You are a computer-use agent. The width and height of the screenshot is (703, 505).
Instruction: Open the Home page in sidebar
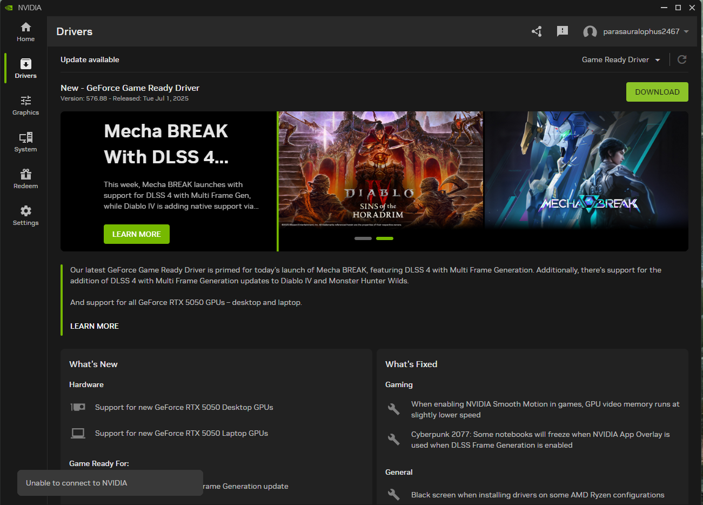click(x=25, y=32)
